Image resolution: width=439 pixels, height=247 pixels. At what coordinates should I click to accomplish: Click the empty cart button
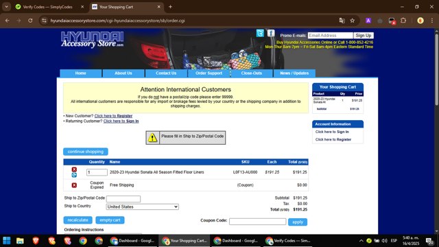[x=110, y=220]
